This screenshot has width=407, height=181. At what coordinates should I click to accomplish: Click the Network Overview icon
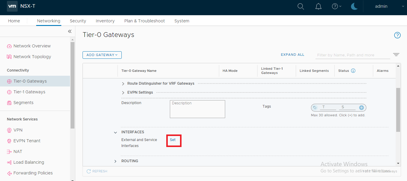pyautogui.click(x=9, y=46)
